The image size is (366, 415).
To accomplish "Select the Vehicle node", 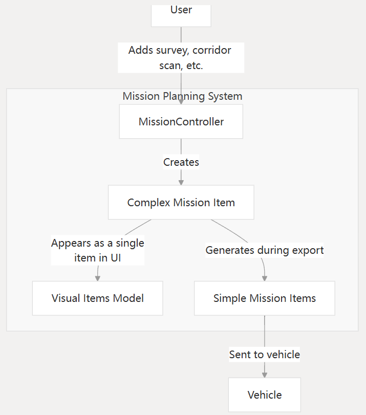I will pos(265,395).
